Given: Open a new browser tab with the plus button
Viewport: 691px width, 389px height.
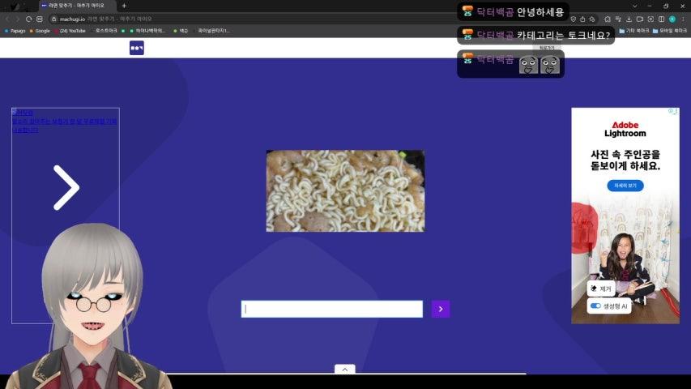Looking at the screenshot, I should [x=124, y=6].
